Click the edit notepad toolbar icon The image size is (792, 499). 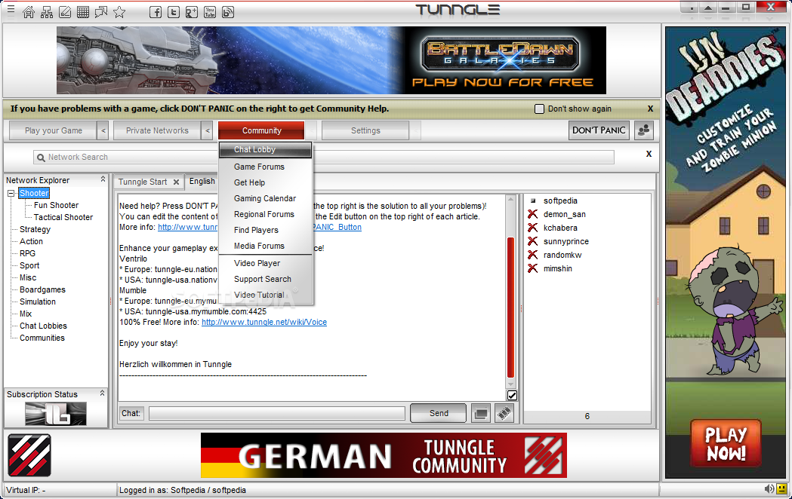pos(65,12)
